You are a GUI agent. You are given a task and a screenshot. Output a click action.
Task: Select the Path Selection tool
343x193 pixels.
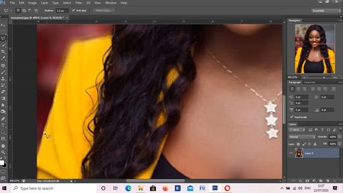3,132
